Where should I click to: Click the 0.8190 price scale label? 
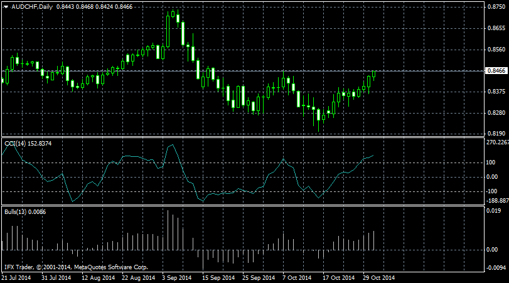pos(496,134)
